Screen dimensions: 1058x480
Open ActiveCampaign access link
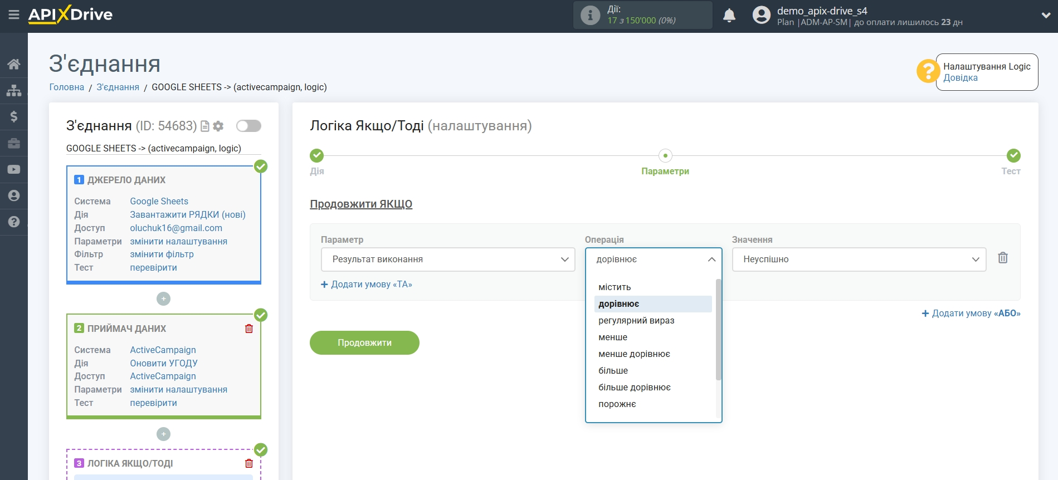pyautogui.click(x=163, y=376)
